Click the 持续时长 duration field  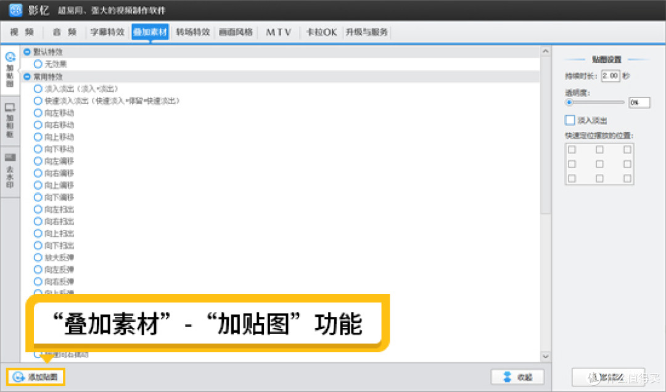point(610,76)
